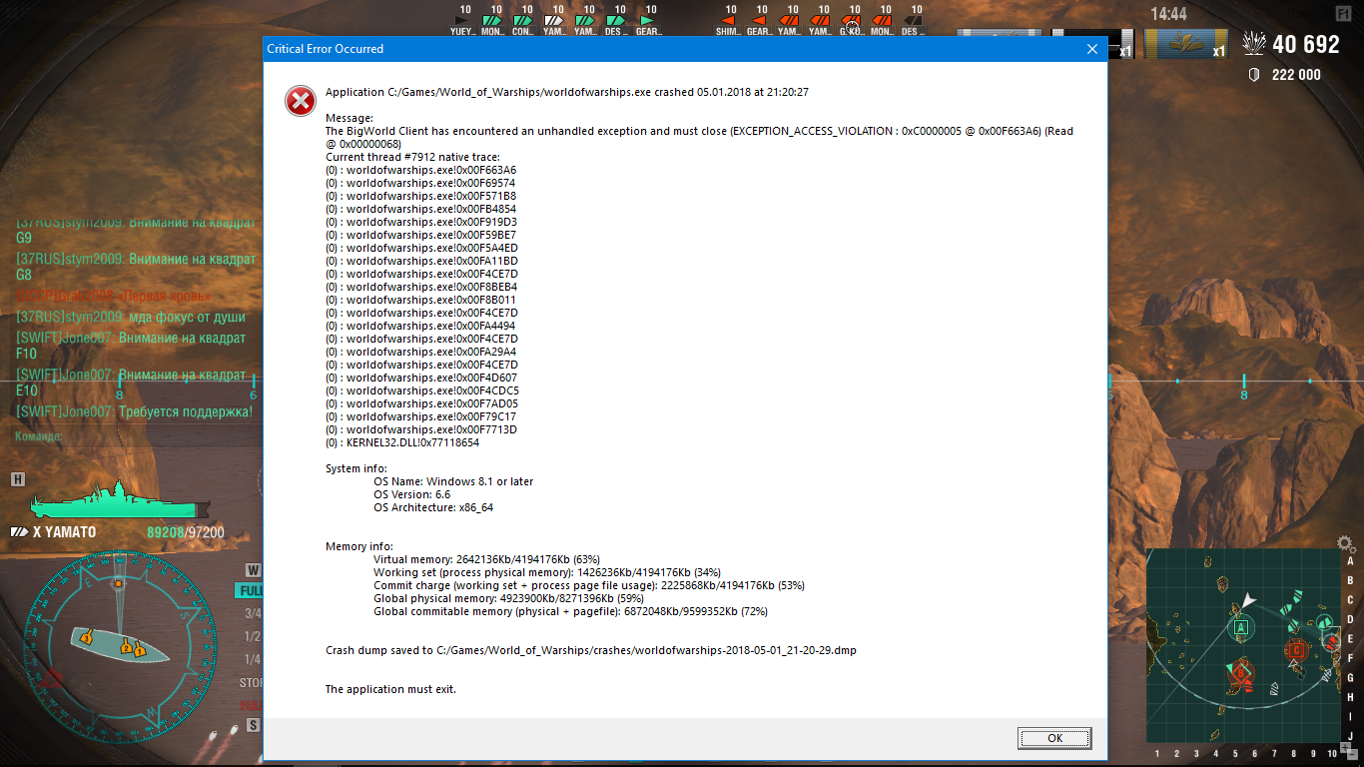
Task: Click trace line 'KERNEL32.DLL!0x77118654'
Action: (x=402, y=442)
